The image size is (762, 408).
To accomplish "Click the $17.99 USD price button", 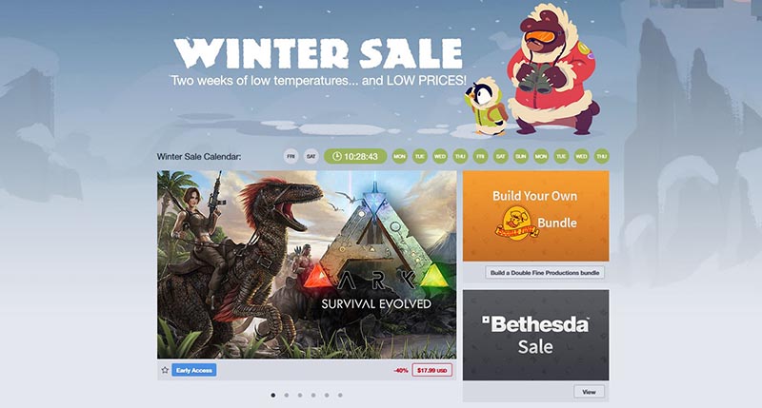I will (432, 370).
